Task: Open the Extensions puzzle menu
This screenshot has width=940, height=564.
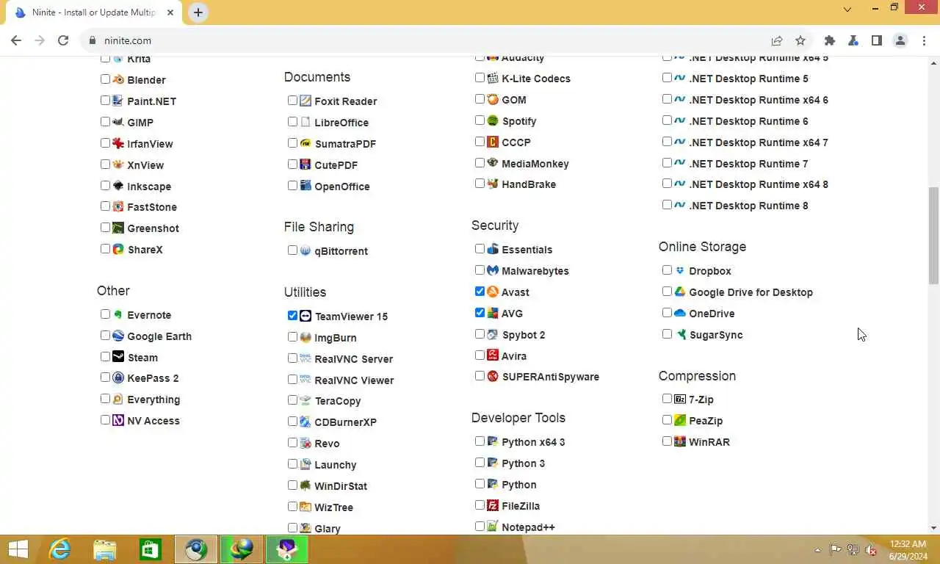Action: [830, 40]
